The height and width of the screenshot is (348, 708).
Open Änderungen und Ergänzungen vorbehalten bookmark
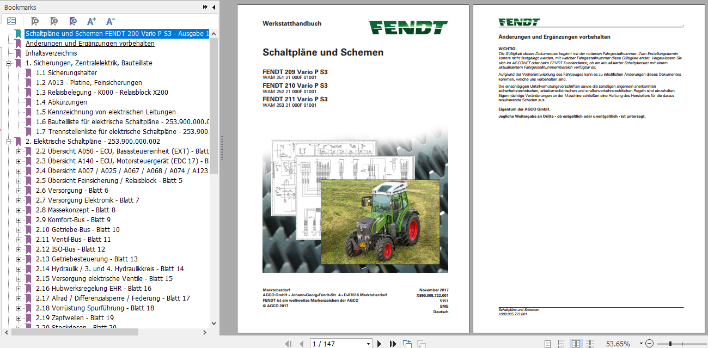click(90, 44)
